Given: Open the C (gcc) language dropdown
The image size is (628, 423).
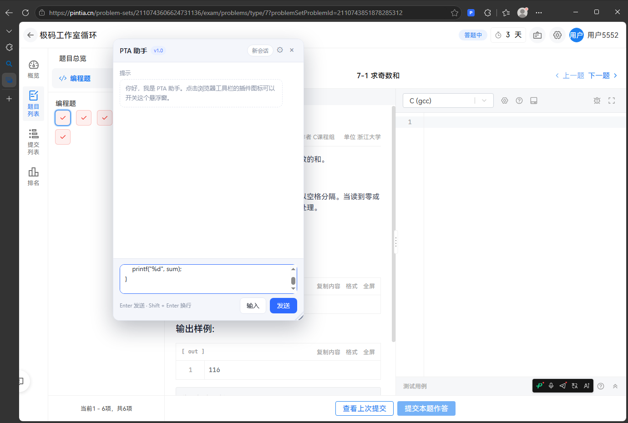Looking at the screenshot, I should pyautogui.click(x=448, y=101).
